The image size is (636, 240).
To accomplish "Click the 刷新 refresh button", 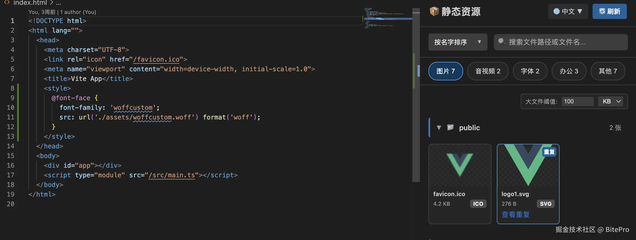I will (609, 12).
